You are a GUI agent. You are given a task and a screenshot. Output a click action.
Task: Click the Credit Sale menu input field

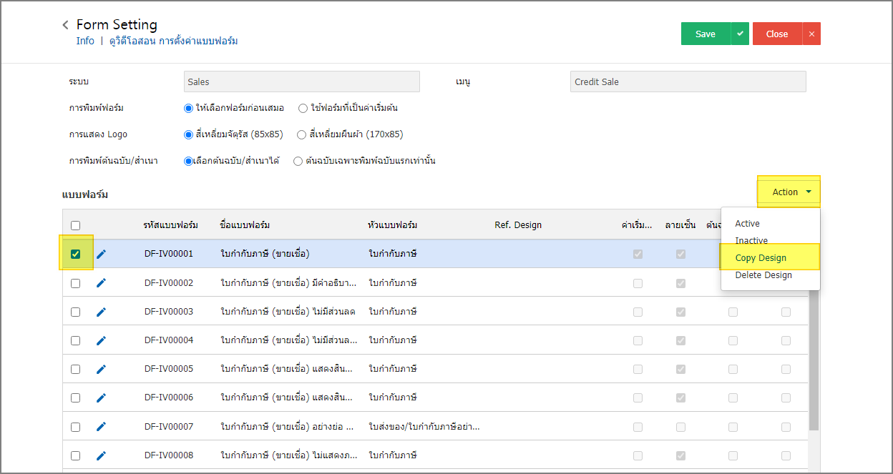(x=688, y=82)
